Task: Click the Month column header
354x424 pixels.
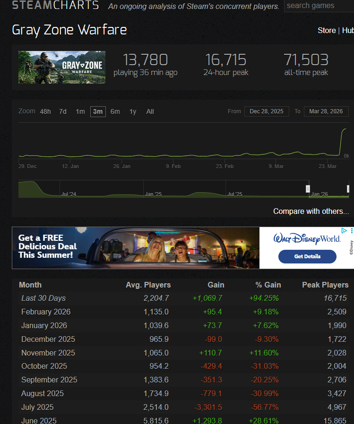Action: tap(30, 285)
